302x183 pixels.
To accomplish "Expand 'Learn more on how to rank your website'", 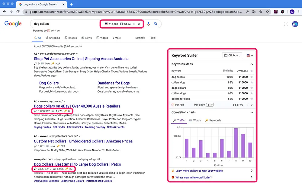I will [x=212, y=171].
